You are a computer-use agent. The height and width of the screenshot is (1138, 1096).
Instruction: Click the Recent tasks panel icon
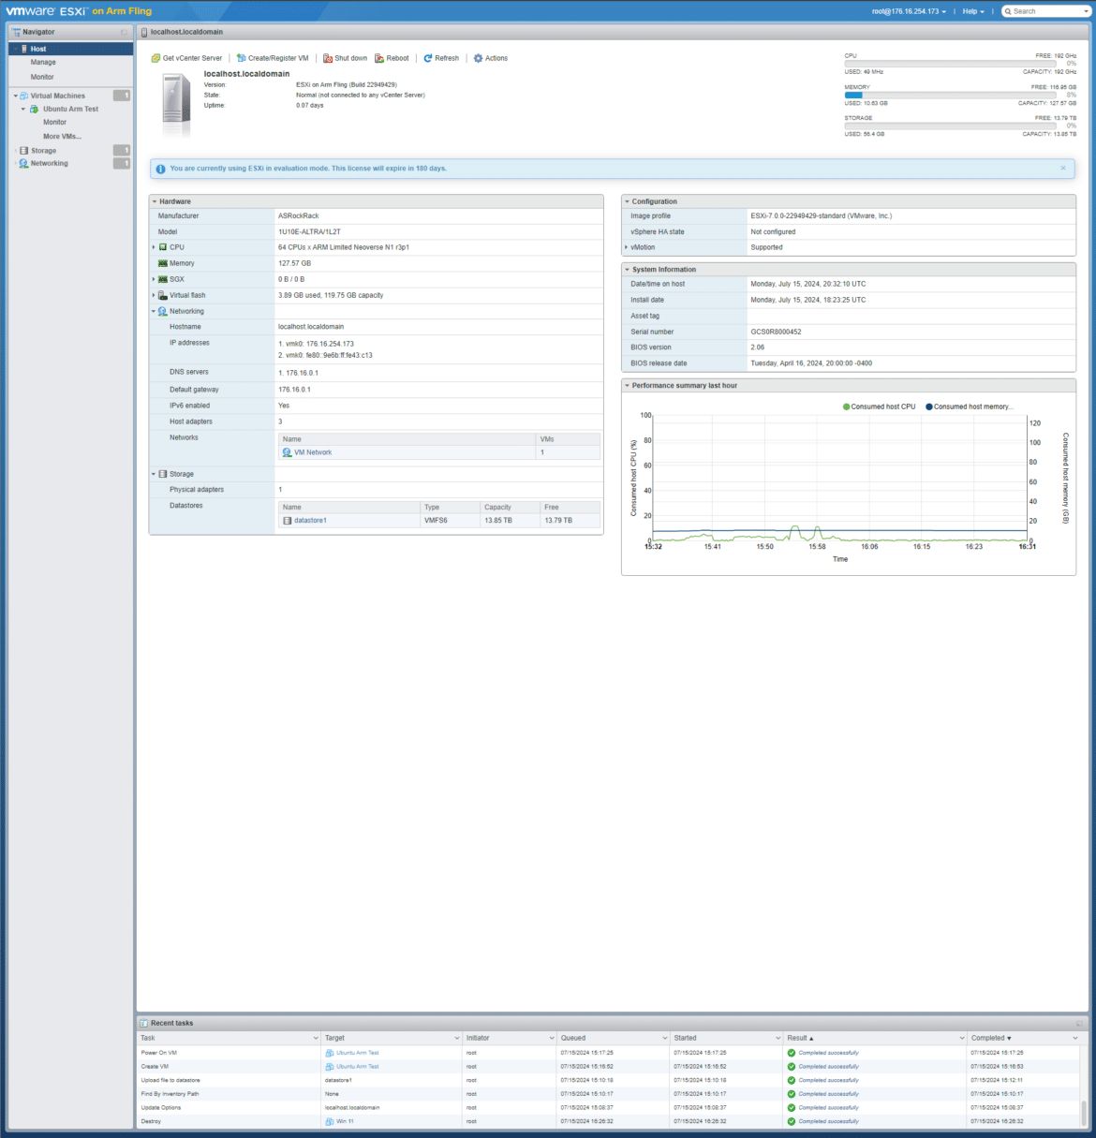144,1024
